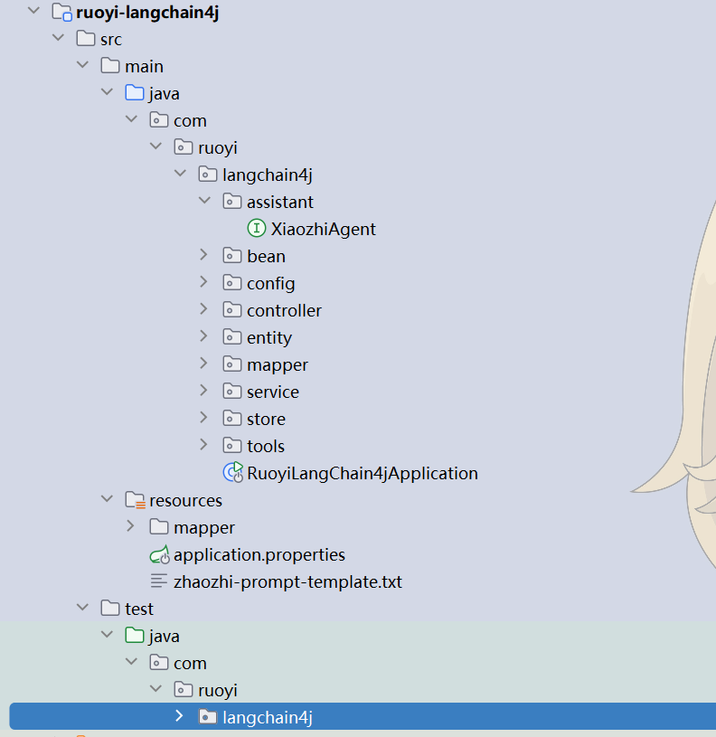This screenshot has width=716, height=737.
Task: Expand the bean package
Action: (x=204, y=256)
